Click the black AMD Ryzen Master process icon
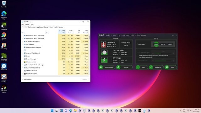The width and height of the screenshot is (201, 113). [25, 74]
